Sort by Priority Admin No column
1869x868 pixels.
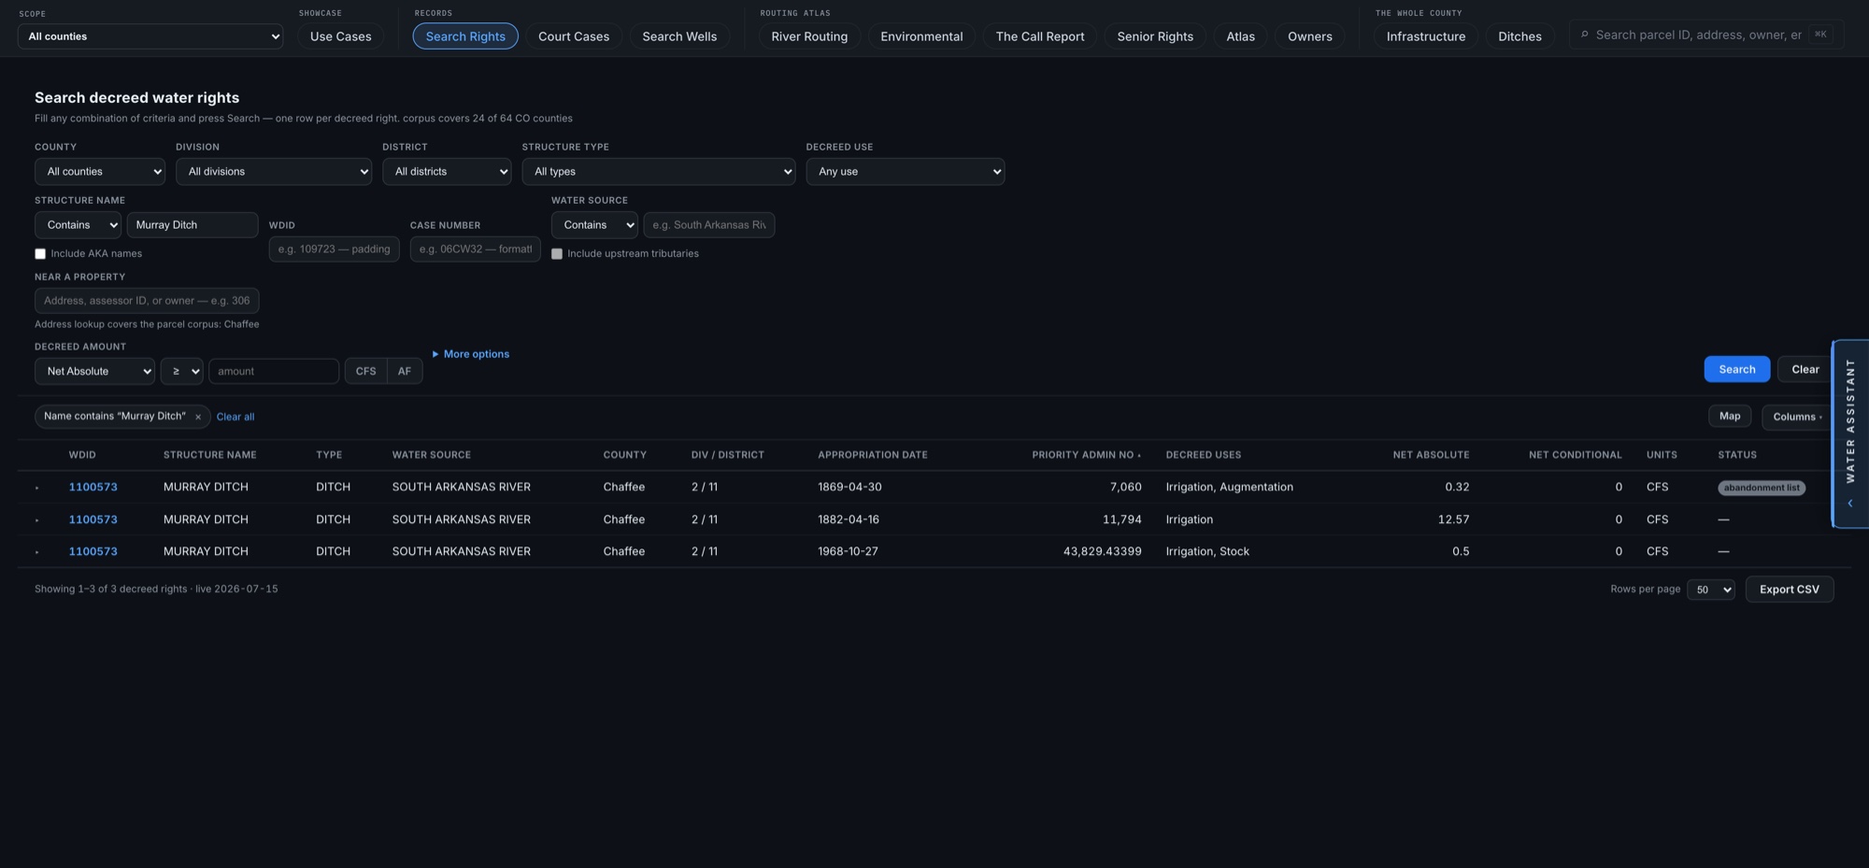(1086, 455)
